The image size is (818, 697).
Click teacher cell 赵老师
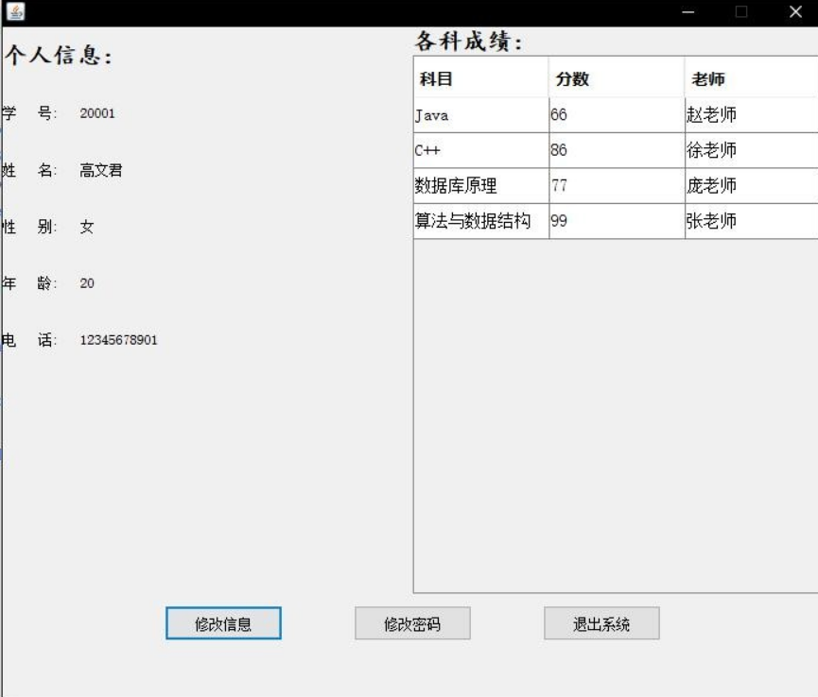[751, 115]
